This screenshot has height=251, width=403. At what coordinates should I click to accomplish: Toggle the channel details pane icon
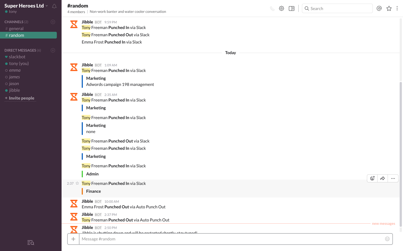pos(292,9)
